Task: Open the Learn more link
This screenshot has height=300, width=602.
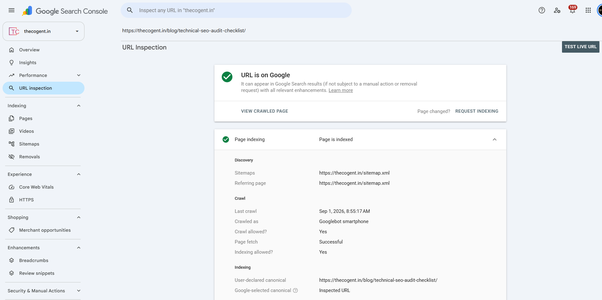Action: (341, 90)
